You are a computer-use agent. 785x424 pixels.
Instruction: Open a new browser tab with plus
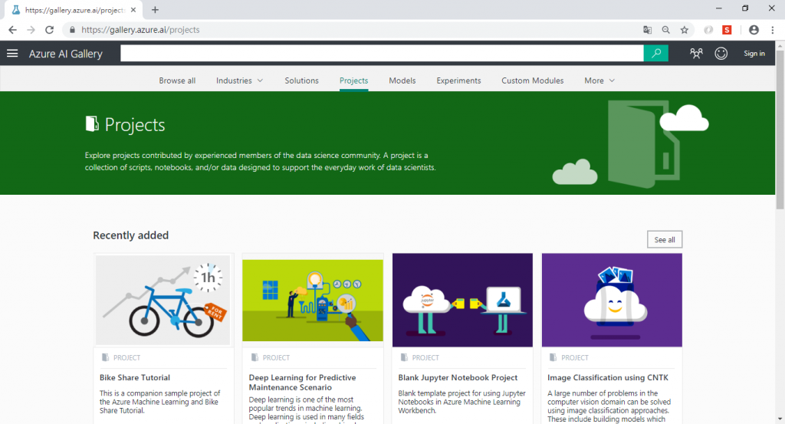155,9
